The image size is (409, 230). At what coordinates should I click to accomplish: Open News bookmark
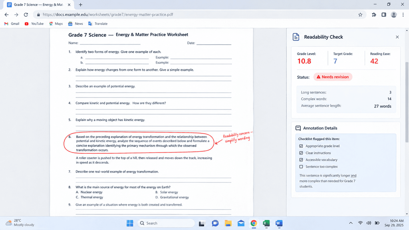(75, 24)
